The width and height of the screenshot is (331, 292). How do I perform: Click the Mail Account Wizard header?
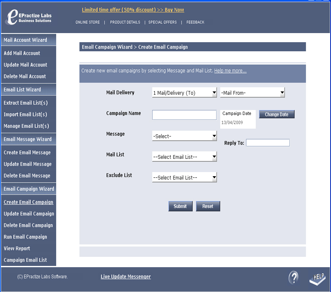tap(29, 40)
